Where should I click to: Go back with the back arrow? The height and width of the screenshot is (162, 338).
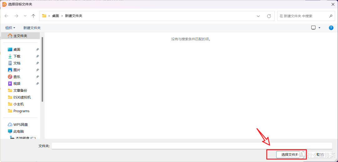tap(7, 16)
